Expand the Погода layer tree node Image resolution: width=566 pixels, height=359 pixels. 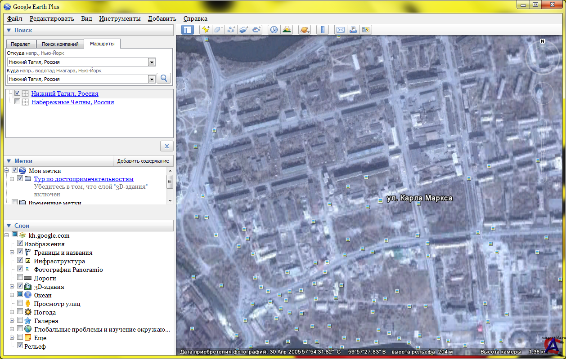tap(12, 312)
